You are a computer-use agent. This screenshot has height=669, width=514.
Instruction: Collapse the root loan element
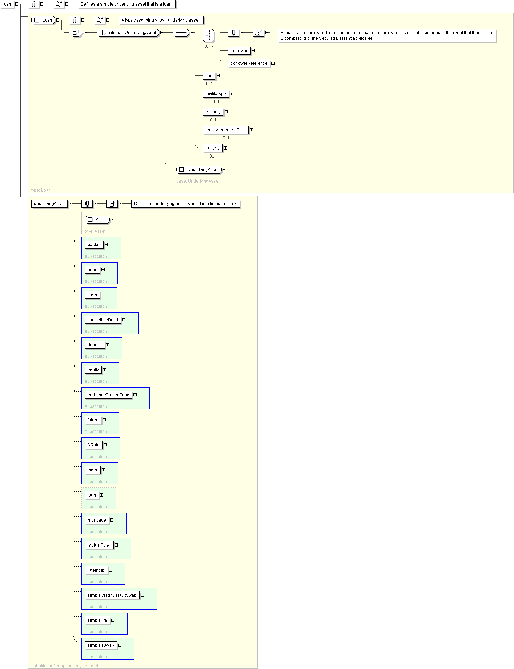pos(17,4)
